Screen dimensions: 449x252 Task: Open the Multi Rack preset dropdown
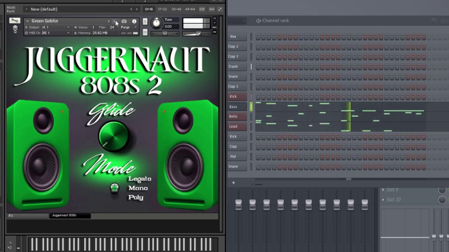click(26, 9)
